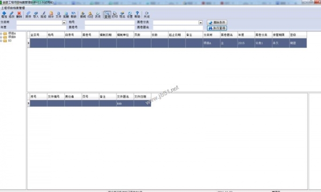Click the lower grid row selector arrow
This screenshot has height=192, width=321.
click(x=28, y=103)
